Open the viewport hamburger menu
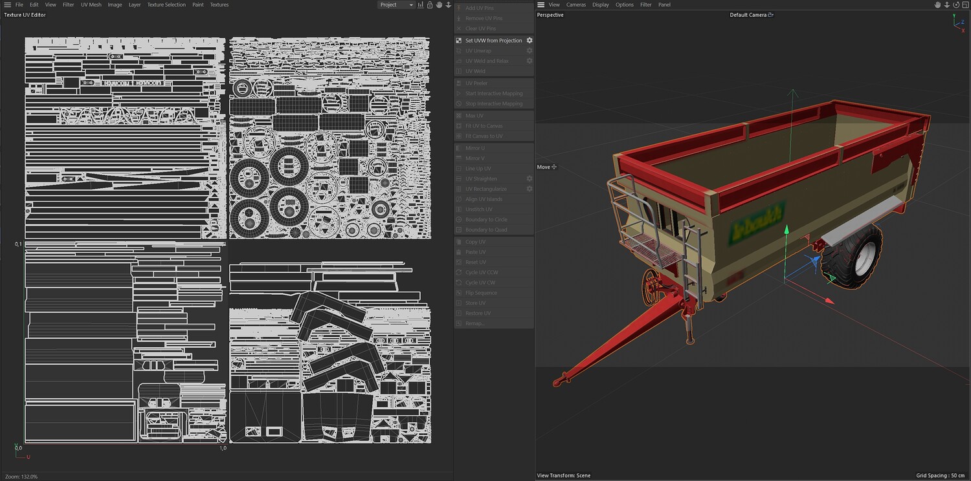 coord(542,5)
